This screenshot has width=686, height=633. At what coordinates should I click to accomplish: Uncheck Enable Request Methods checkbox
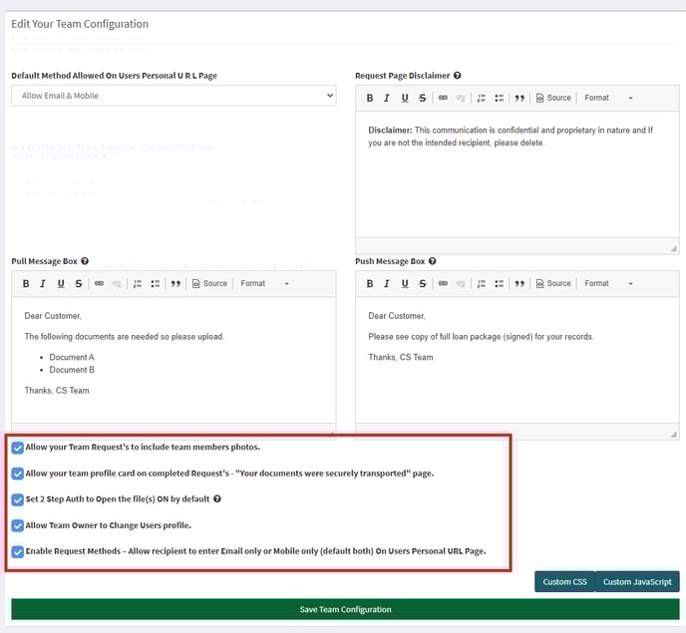18,551
